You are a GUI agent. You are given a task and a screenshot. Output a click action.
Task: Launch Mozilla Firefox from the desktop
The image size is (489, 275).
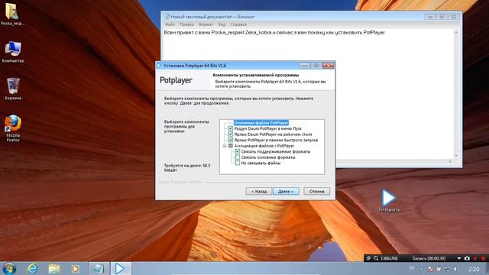13,128
